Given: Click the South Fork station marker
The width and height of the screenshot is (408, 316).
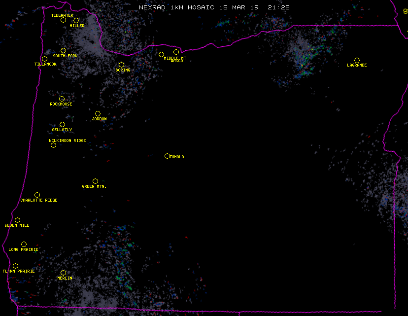Looking at the screenshot, I should point(63,51).
